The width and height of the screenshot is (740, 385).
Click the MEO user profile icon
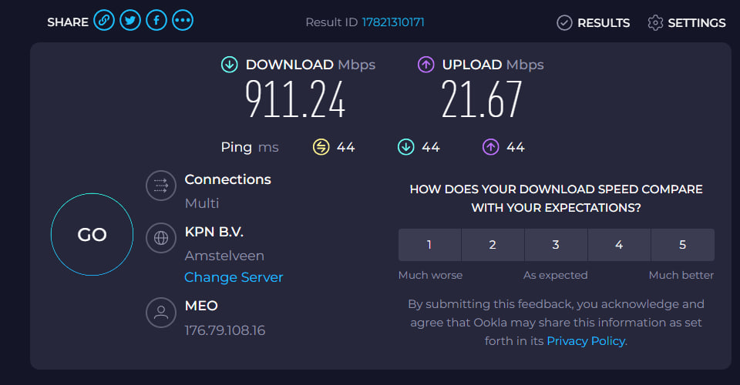pos(161,313)
